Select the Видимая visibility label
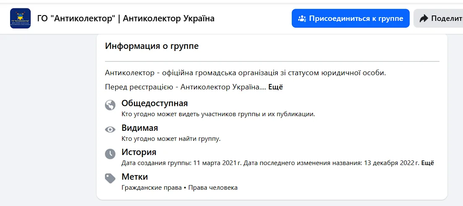The height and width of the screenshot is (206, 463). (x=139, y=128)
